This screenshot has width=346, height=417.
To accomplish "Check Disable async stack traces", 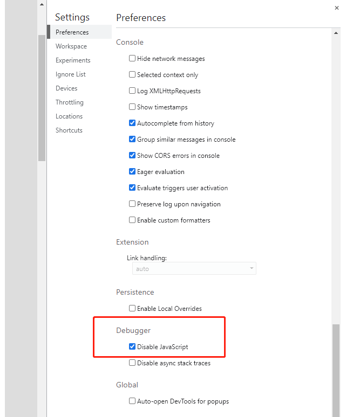I will [x=132, y=363].
